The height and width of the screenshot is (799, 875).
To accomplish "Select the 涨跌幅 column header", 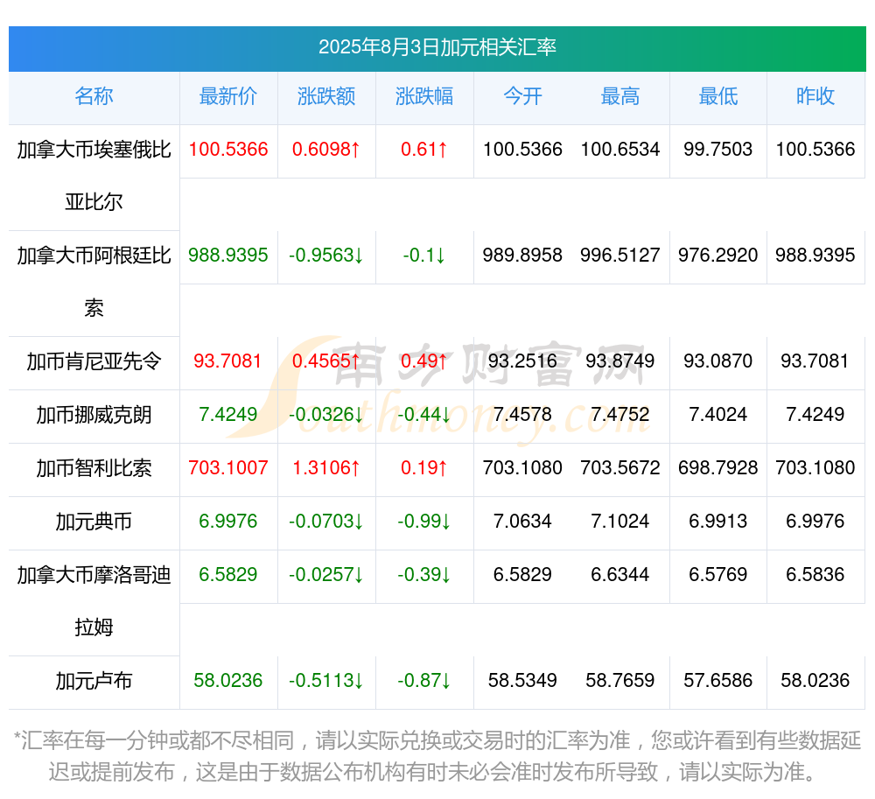I will (x=424, y=96).
